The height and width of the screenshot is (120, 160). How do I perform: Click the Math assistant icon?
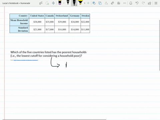tap(119, 3)
